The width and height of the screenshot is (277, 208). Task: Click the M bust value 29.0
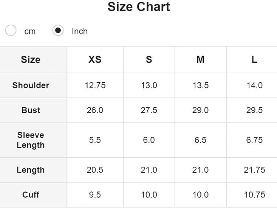[x=200, y=110]
